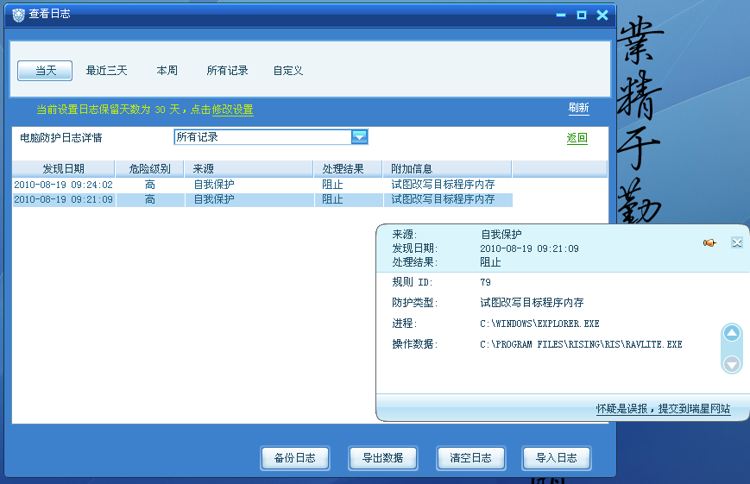Select log row dated 2010-08-19 09:24:02
The width and height of the screenshot is (750, 484).
[x=262, y=185]
